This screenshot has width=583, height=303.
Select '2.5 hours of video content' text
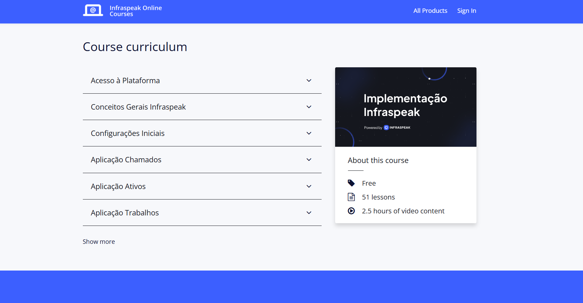tap(403, 211)
